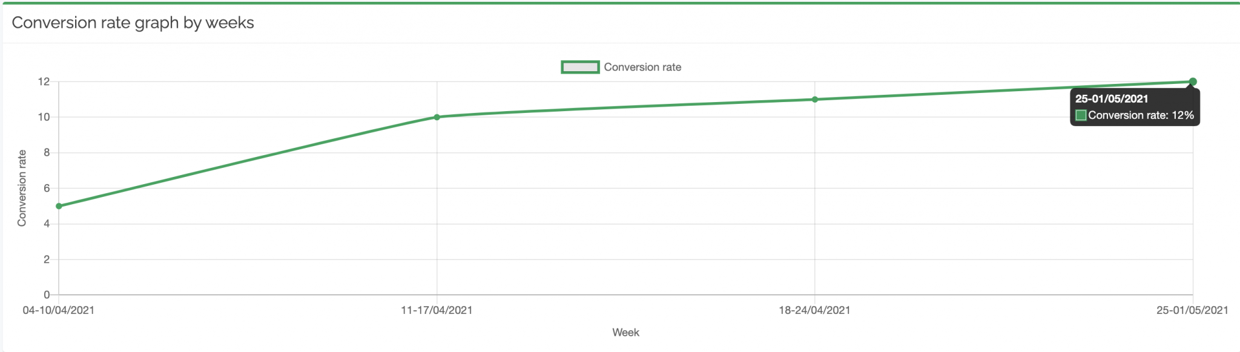Click the Conversion rate legend label text

(642, 67)
